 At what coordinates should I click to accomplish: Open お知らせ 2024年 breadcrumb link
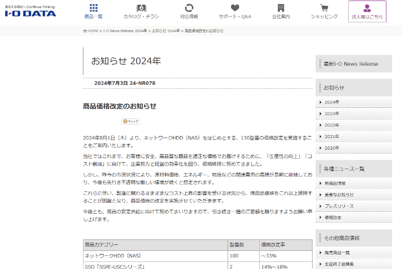(x=166, y=31)
